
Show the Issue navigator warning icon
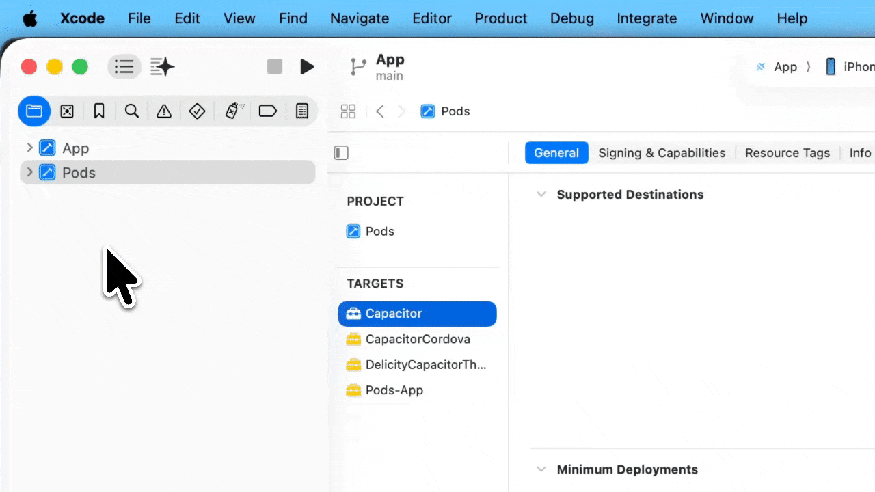[x=164, y=111]
